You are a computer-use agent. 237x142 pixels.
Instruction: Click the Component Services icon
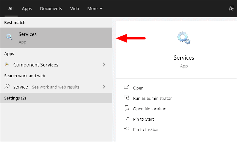coord(7,65)
